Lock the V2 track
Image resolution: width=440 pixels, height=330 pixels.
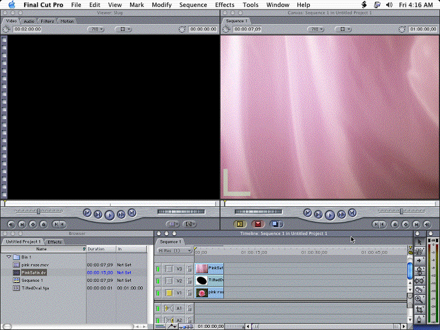point(190,281)
